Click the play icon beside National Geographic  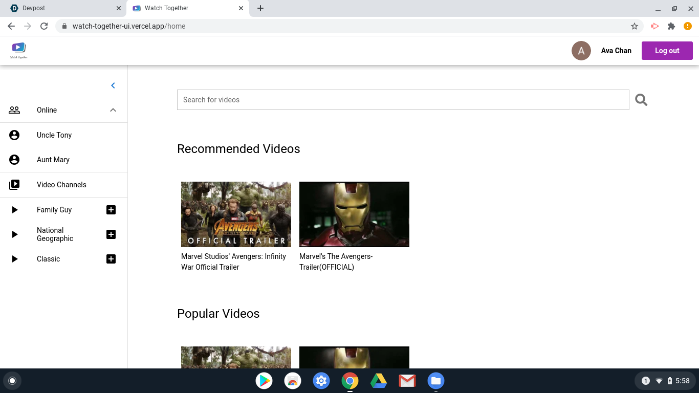15,234
